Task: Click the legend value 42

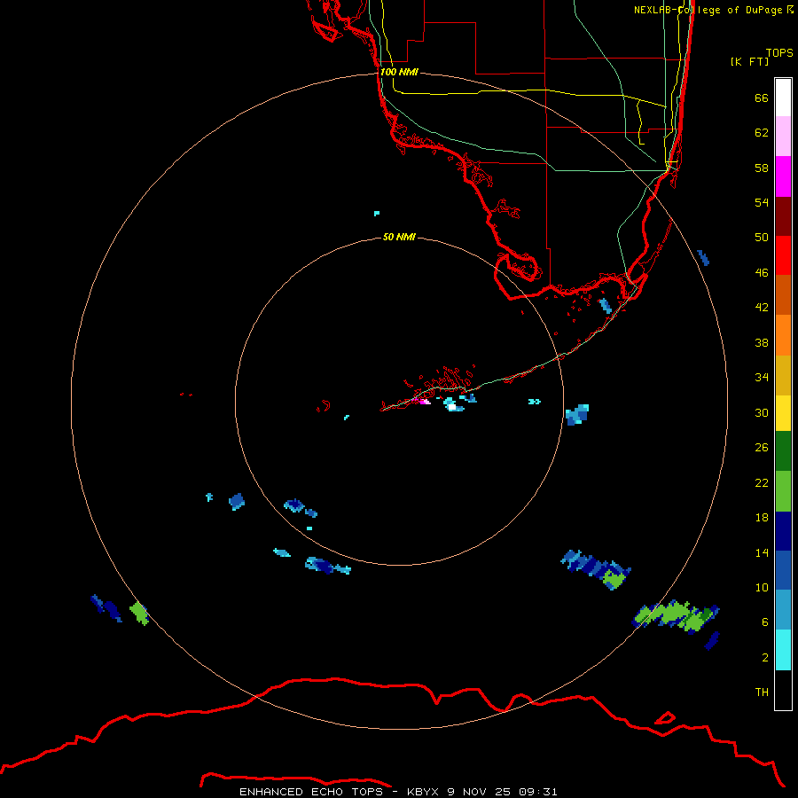Action: (762, 308)
